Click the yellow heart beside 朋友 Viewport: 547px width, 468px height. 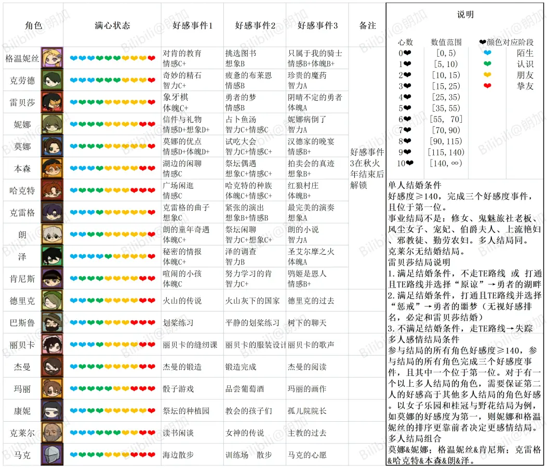[487, 75]
